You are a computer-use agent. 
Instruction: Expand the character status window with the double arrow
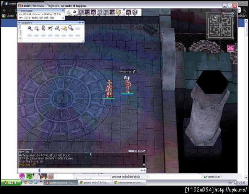coord(63,18)
